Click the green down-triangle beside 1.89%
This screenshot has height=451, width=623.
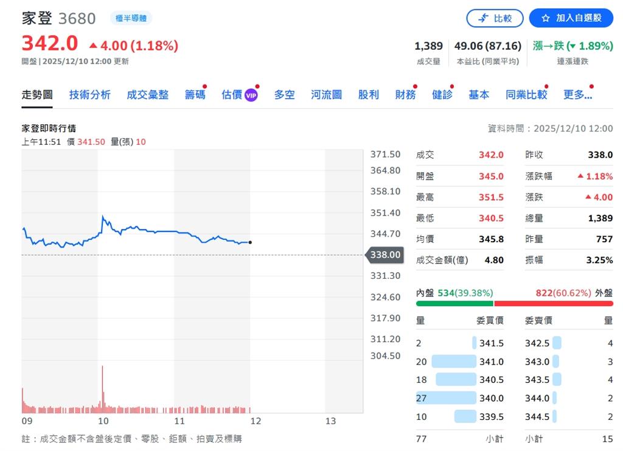pos(573,46)
